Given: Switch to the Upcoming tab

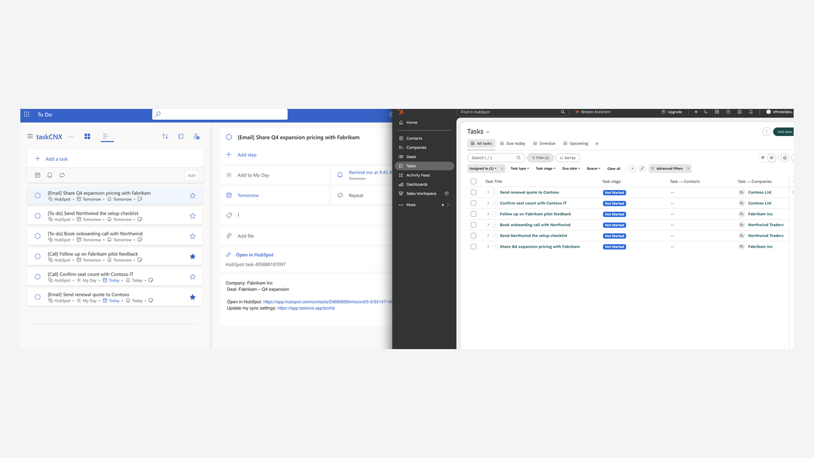Looking at the screenshot, I should (x=576, y=144).
